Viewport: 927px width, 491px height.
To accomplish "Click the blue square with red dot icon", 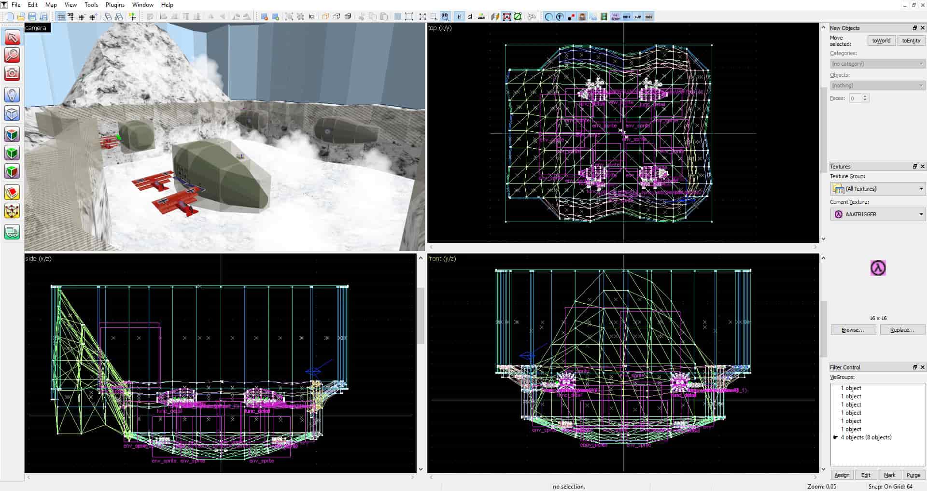I will [x=265, y=17].
